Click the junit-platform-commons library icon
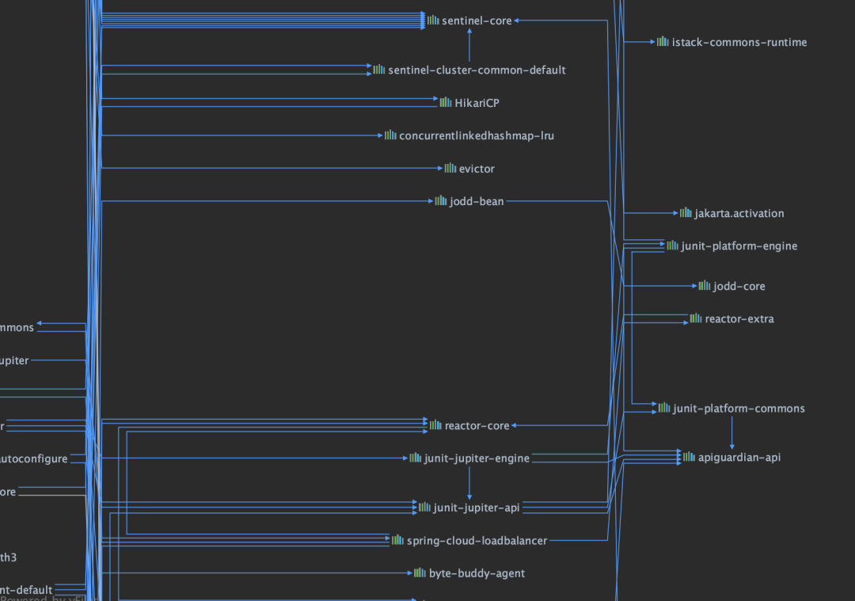855x601 pixels. [x=664, y=407]
